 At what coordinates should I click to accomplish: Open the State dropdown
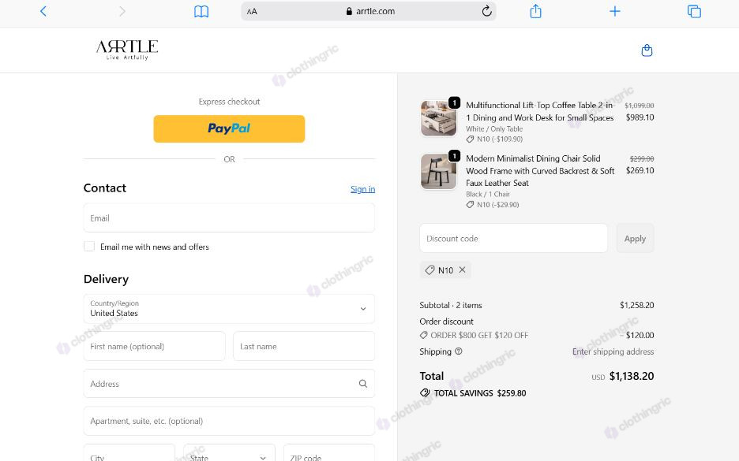click(229, 455)
